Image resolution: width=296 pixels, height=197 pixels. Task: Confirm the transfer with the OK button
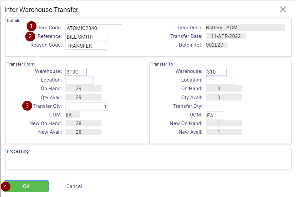tap(26, 186)
